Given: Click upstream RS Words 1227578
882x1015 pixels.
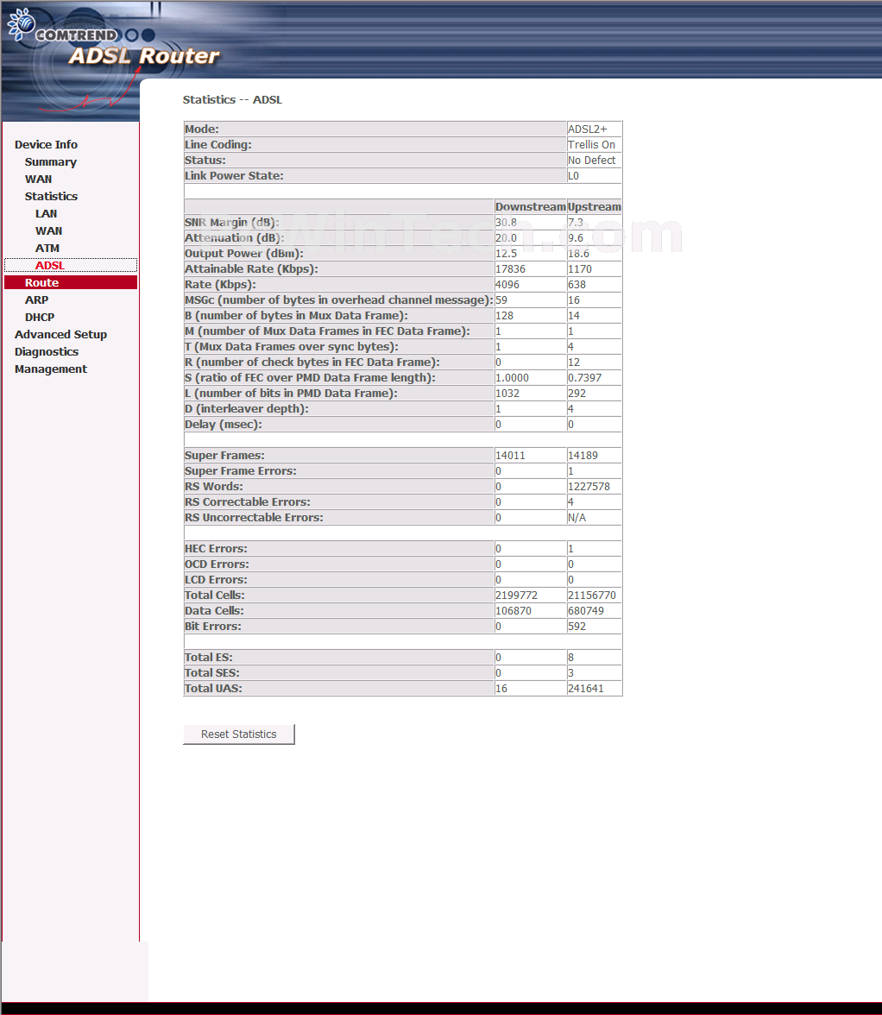Looking at the screenshot, I should pyautogui.click(x=589, y=486).
